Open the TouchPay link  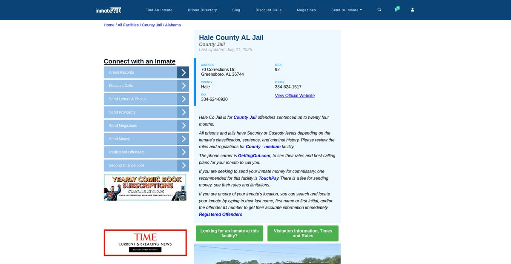click(269, 178)
